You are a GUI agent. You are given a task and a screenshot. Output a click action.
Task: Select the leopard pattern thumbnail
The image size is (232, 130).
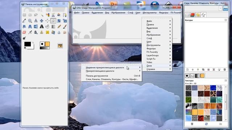pos(213,94)
